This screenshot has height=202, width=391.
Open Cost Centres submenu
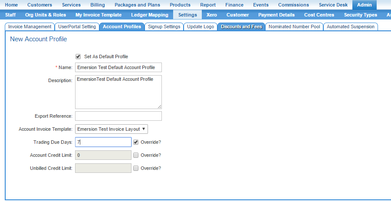coord(319,15)
